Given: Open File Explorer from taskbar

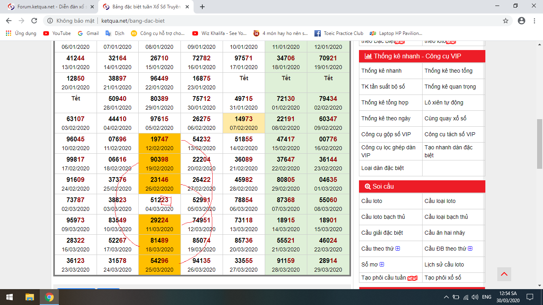Looking at the screenshot, I should coord(29,297).
